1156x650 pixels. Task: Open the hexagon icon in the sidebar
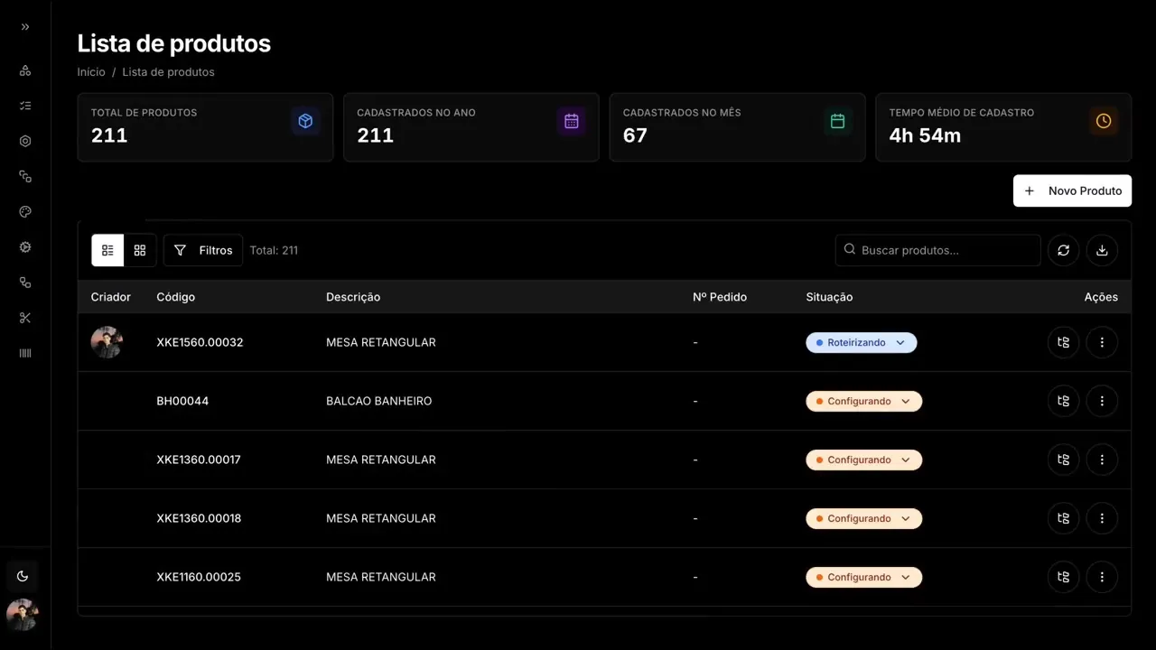tap(25, 141)
